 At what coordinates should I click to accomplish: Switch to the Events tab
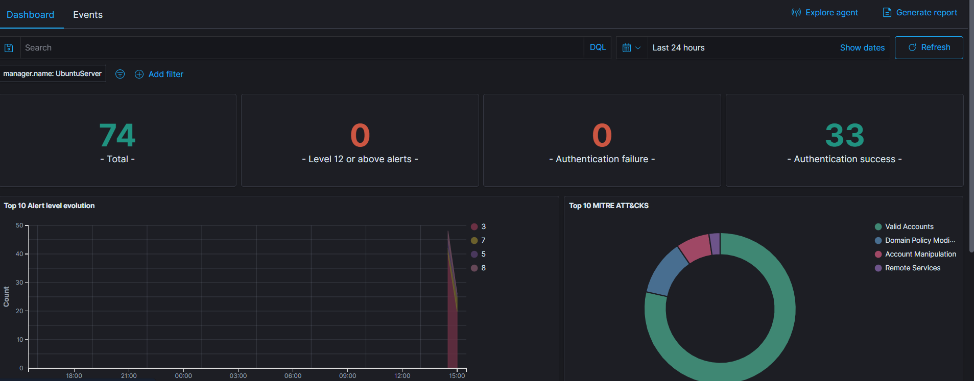coord(88,15)
